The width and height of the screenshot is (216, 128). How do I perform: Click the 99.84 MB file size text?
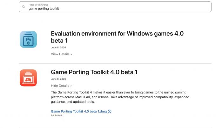[57, 116]
